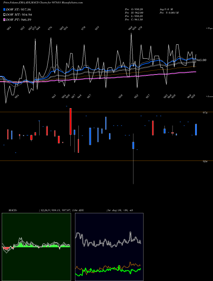213x281 pixels.
Task: Click the 'Avg V: 0 M' volume text
Action: pos(166,9)
